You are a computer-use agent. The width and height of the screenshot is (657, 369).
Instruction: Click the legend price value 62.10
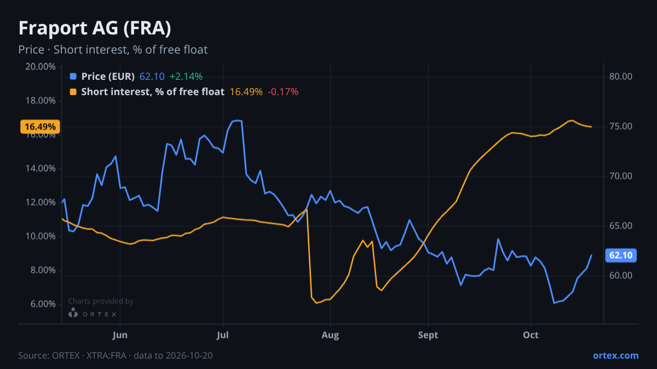click(152, 77)
